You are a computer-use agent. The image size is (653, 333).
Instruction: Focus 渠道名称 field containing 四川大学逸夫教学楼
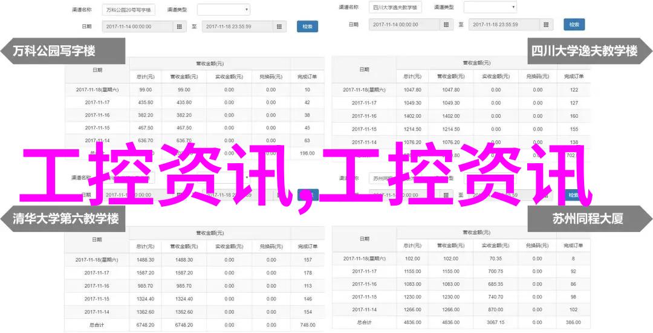395,7
